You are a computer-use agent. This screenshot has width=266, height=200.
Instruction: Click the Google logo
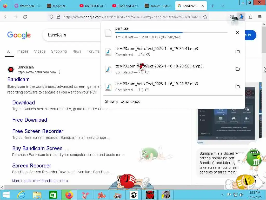pyautogui.click(x=19, y=35)
